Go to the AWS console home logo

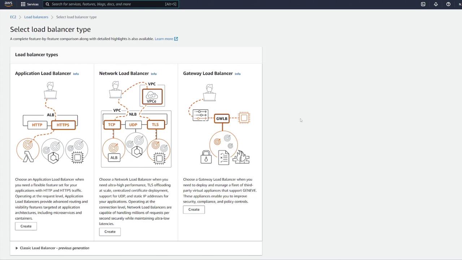(x=8, y=4)
